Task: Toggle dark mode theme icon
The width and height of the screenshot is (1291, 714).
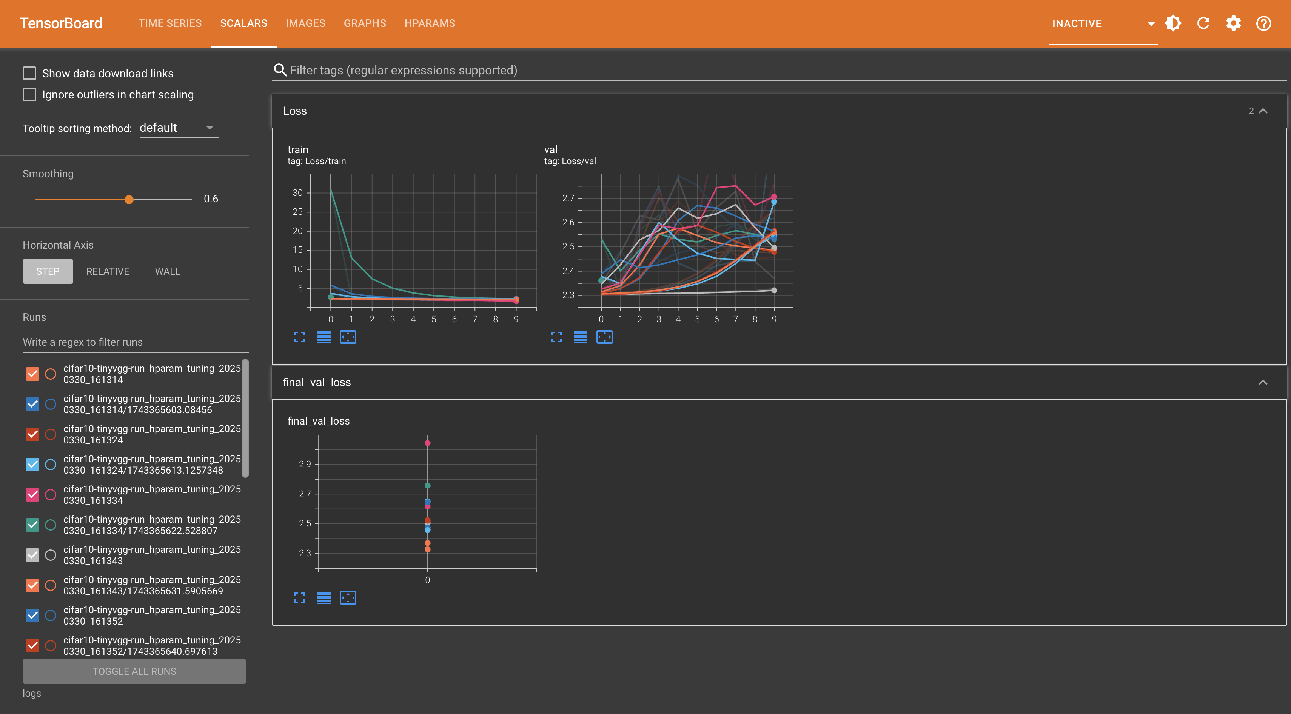Action: click(x=1173, y=23)
